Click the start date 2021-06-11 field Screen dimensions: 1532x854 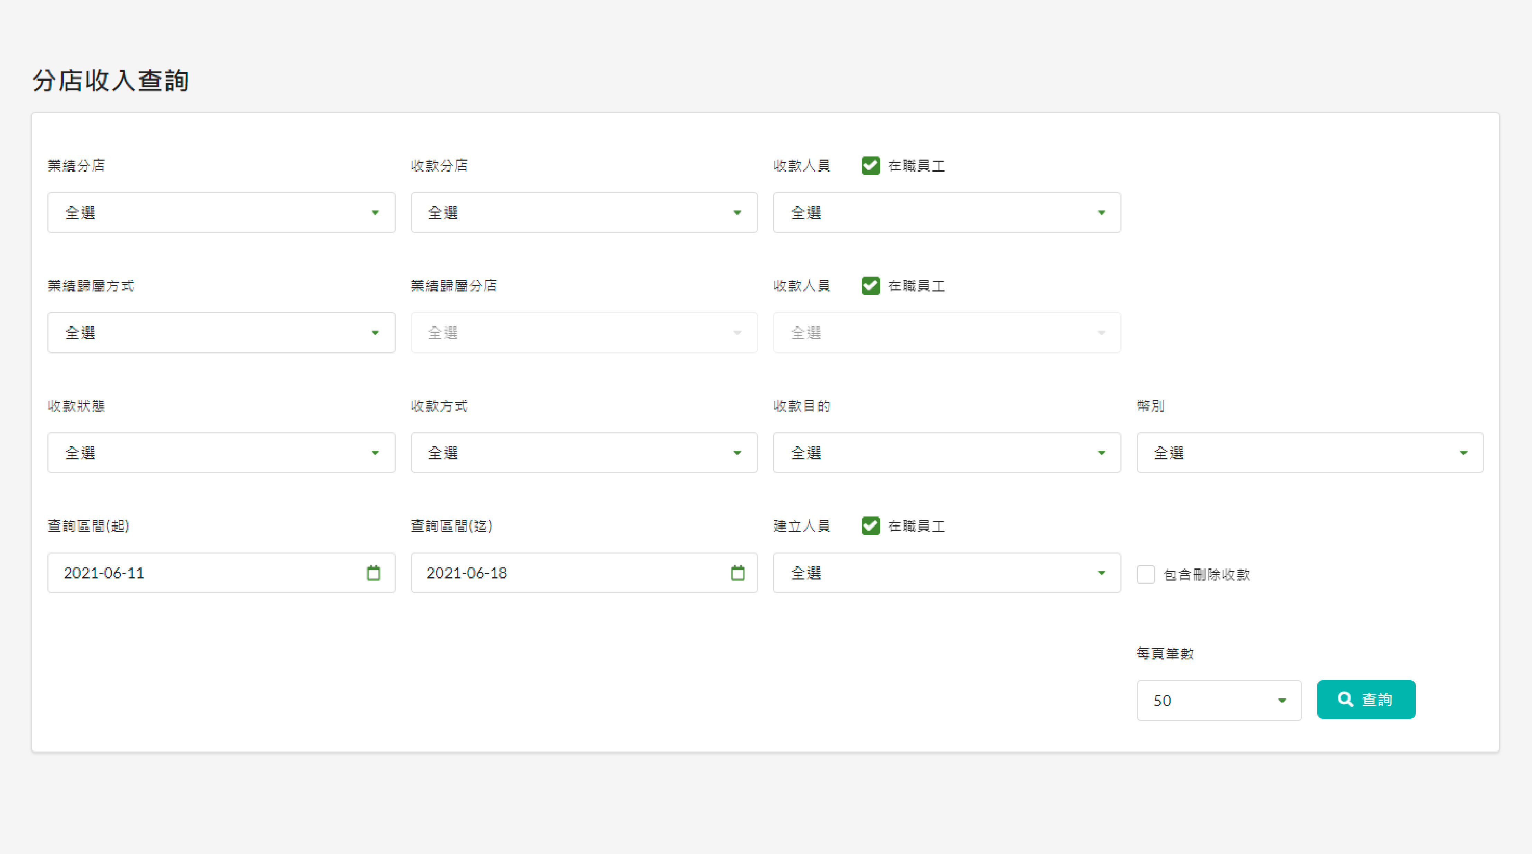202,573
